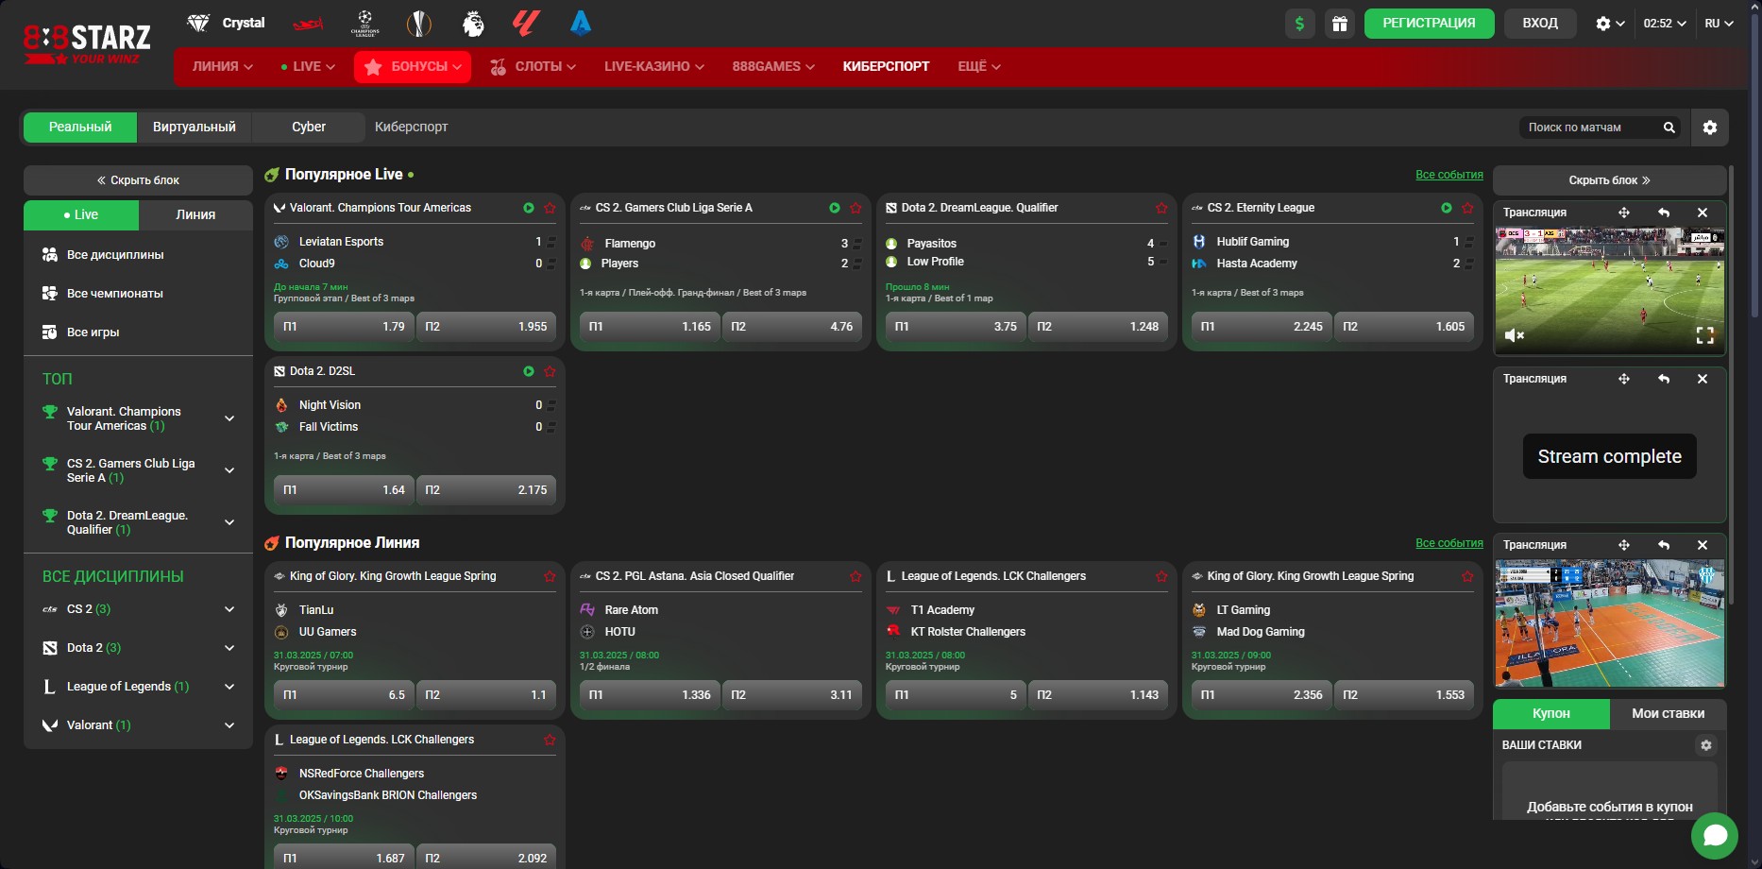The image size is (1762, 869).
Task: Bet П2 1.605 on Hasta Academy
Action: click(x=1403, y=327)
